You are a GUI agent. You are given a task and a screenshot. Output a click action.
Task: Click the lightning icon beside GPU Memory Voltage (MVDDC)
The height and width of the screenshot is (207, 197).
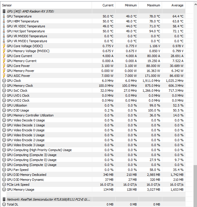click(4, 51)
